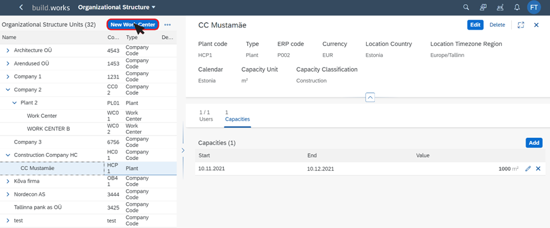This screenshot has width=550, height=228.
Task: Go back using the header back arrow
Action: point(21,7)
